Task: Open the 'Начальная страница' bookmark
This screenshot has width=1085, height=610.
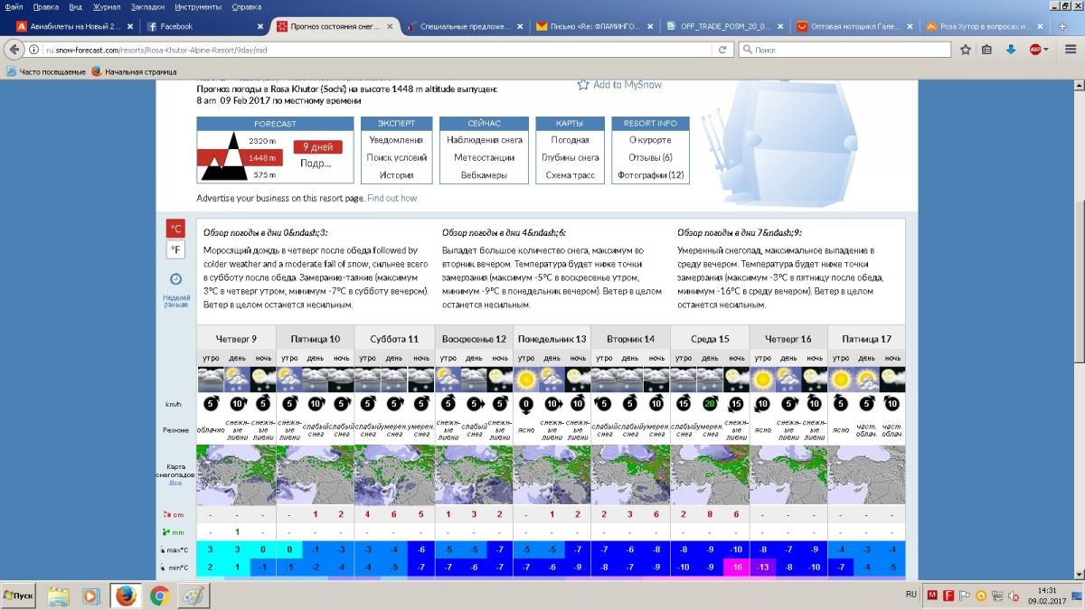Action: pyautogui.click(x=134, y=71)
